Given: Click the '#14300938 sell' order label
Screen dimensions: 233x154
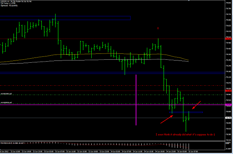Looking at the screenshot, I should coord(6,102).
